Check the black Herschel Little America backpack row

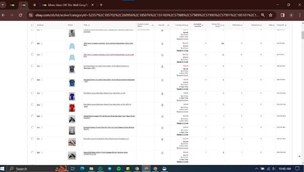pyautogui.click(x=32, y=66)
